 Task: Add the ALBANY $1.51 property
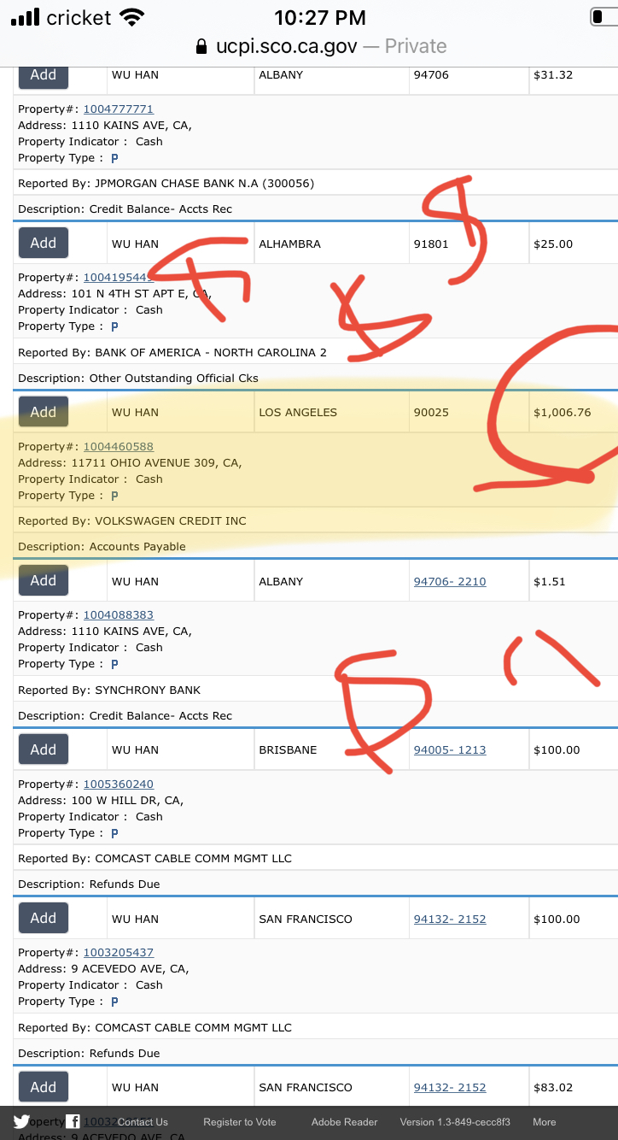[x=44, y=580]
